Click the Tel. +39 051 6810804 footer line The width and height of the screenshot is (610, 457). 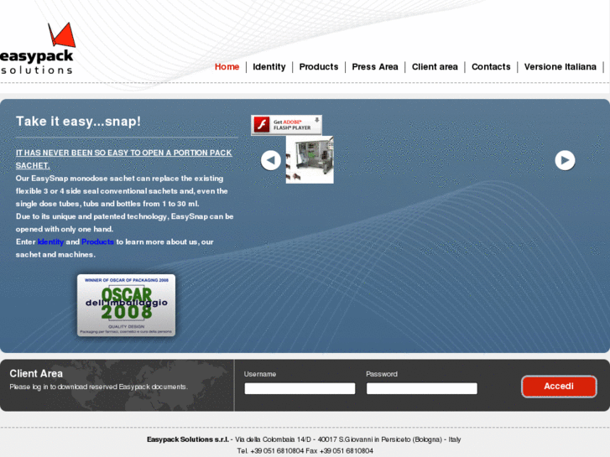[x=305, y=451]
